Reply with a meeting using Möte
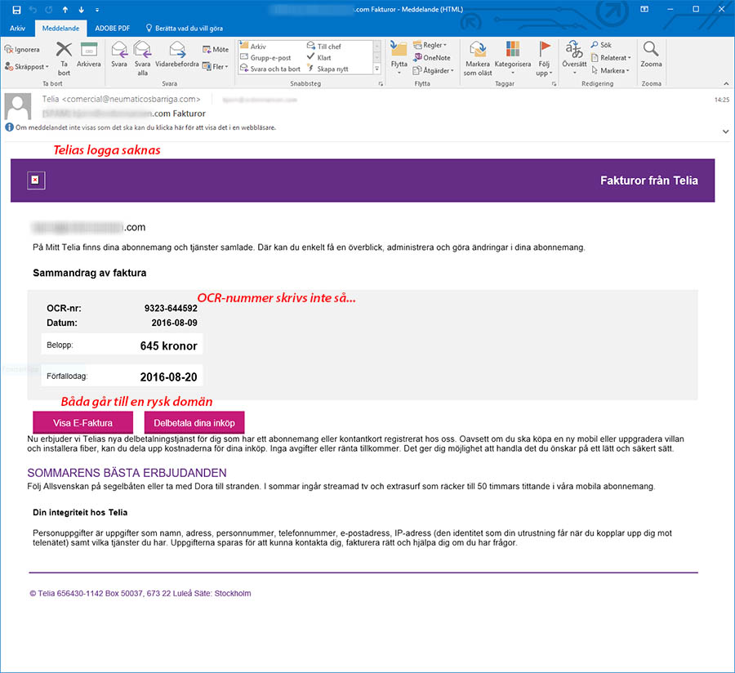The height and width of the screenshot is (673, 735). pyautogui.click(x=216, y=49)
